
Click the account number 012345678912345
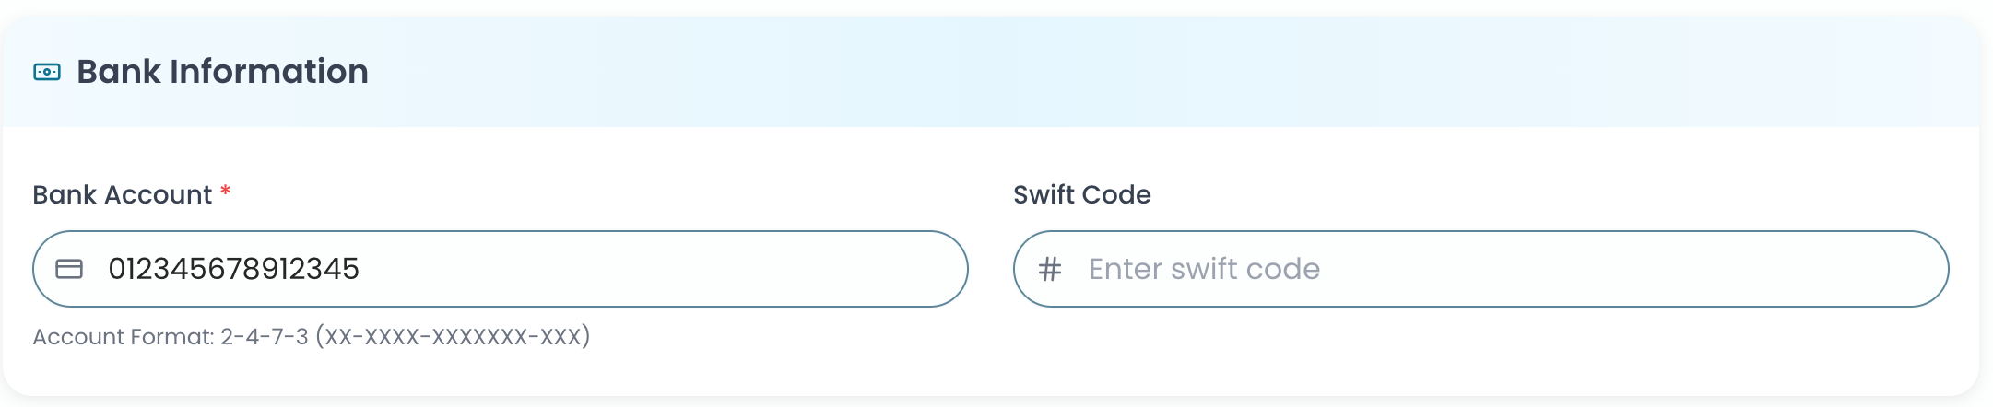coord(233,269)
